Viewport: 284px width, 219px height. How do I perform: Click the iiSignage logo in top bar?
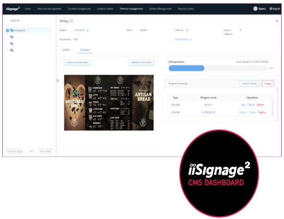[x=12, y=8]
